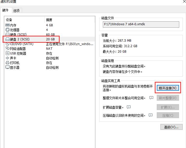Viewport: 186px width, 148px height.
Task: Select the 声卡 row label
Action: (x=13, y=58)
